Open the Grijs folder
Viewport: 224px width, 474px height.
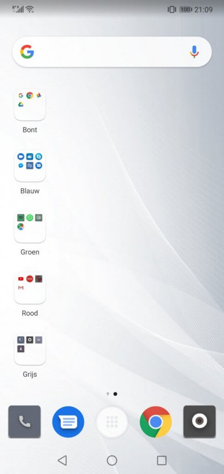coord(30,349)
